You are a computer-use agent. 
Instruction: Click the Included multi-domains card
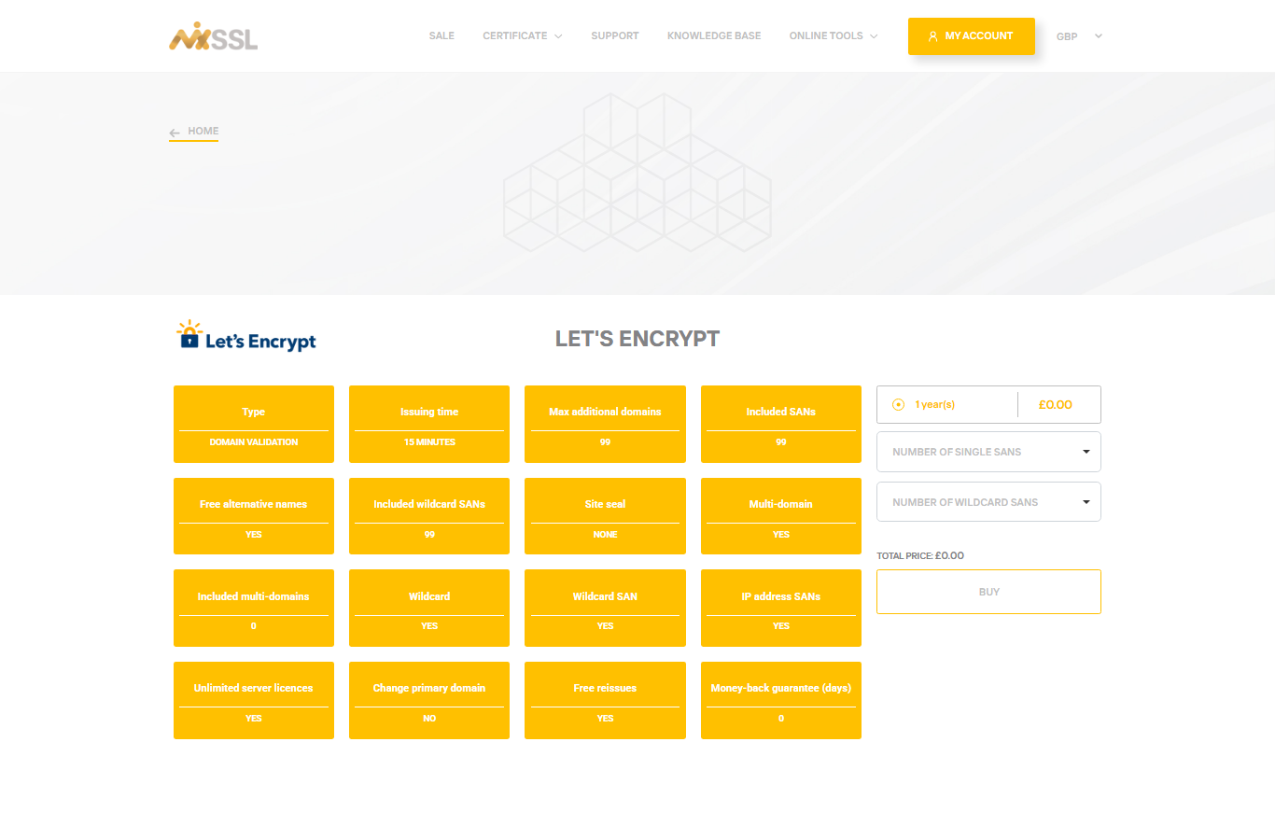pos(254,608)
